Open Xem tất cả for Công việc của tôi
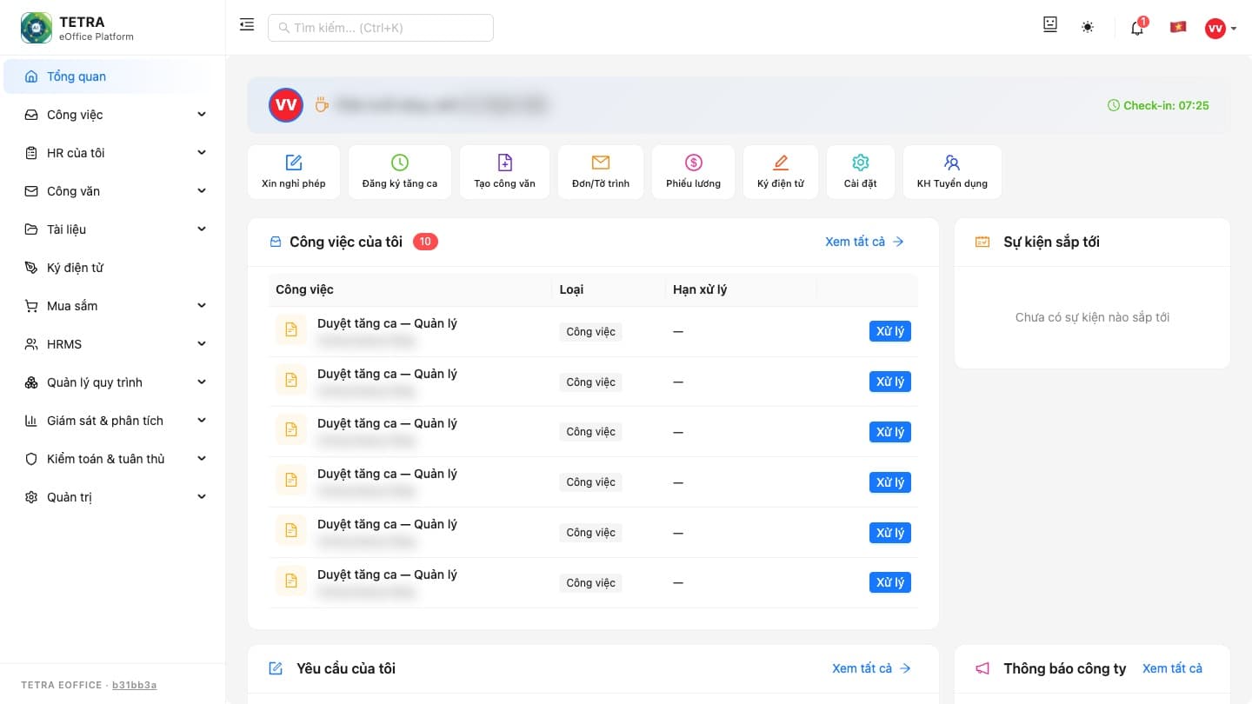1252x704 pixels. coord(864,242)
